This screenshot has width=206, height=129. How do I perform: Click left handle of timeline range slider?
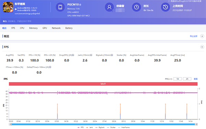click(x=10, y=124)
